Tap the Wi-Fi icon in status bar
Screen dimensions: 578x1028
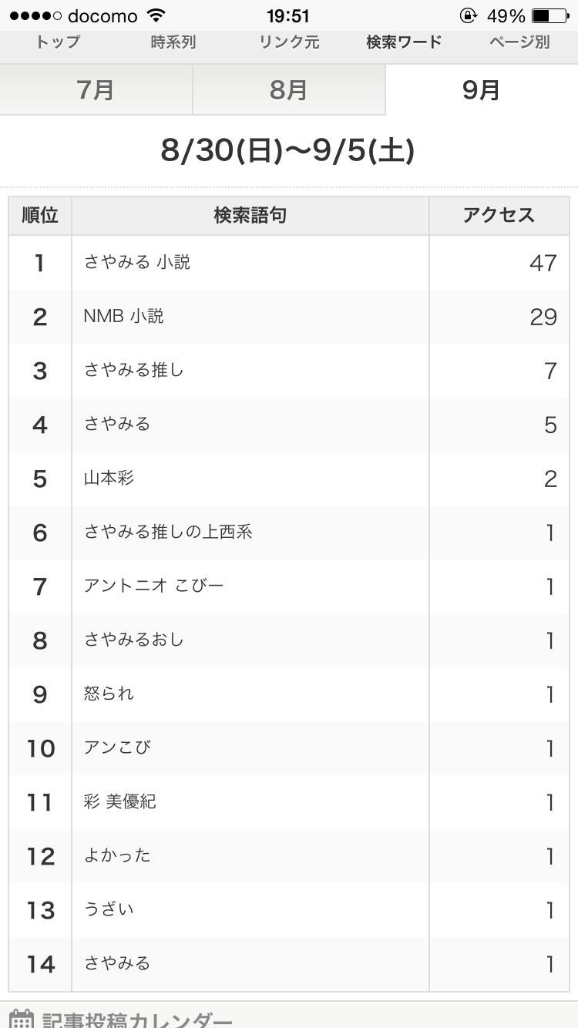click(x=156, y=15)
